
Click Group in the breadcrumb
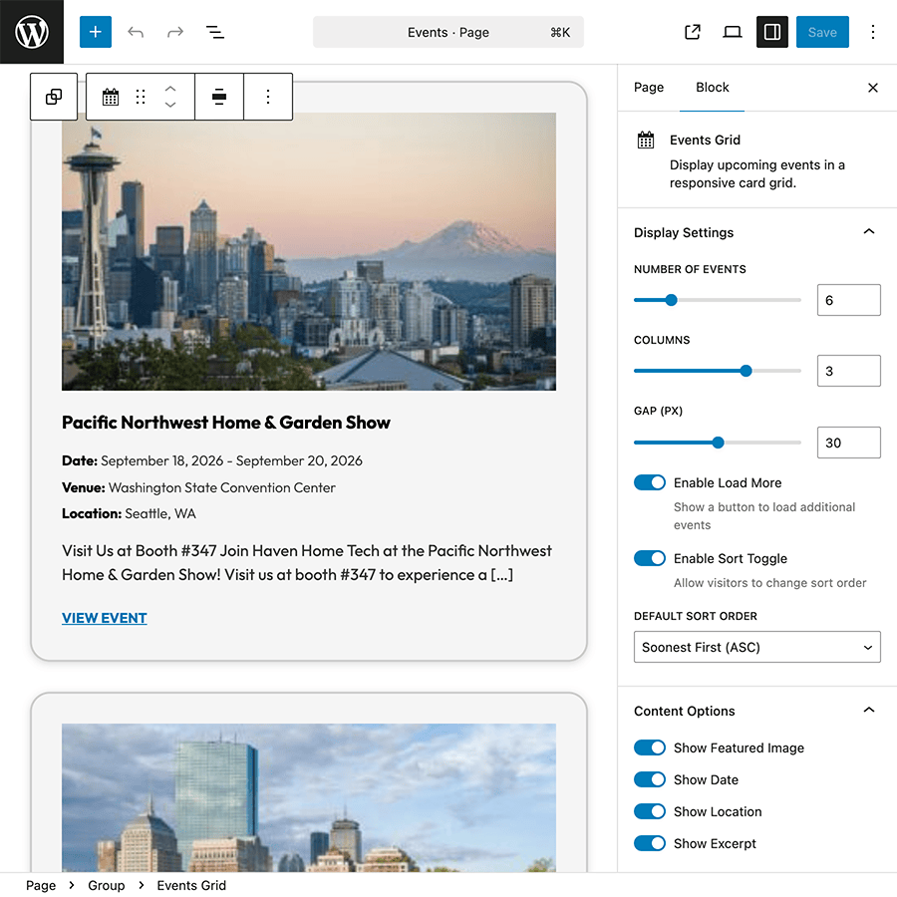pyautogui.click(x=106, y=885)
